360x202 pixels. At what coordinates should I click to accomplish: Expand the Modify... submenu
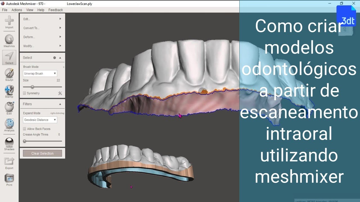coord(42,46)
